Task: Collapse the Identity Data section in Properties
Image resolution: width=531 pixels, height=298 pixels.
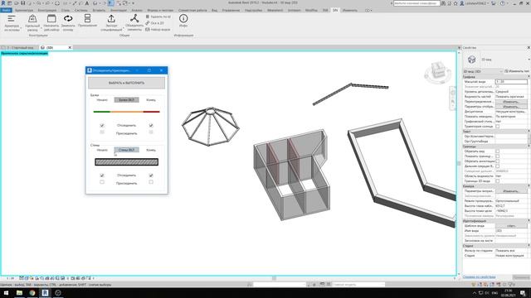Action: click(529, 221)
